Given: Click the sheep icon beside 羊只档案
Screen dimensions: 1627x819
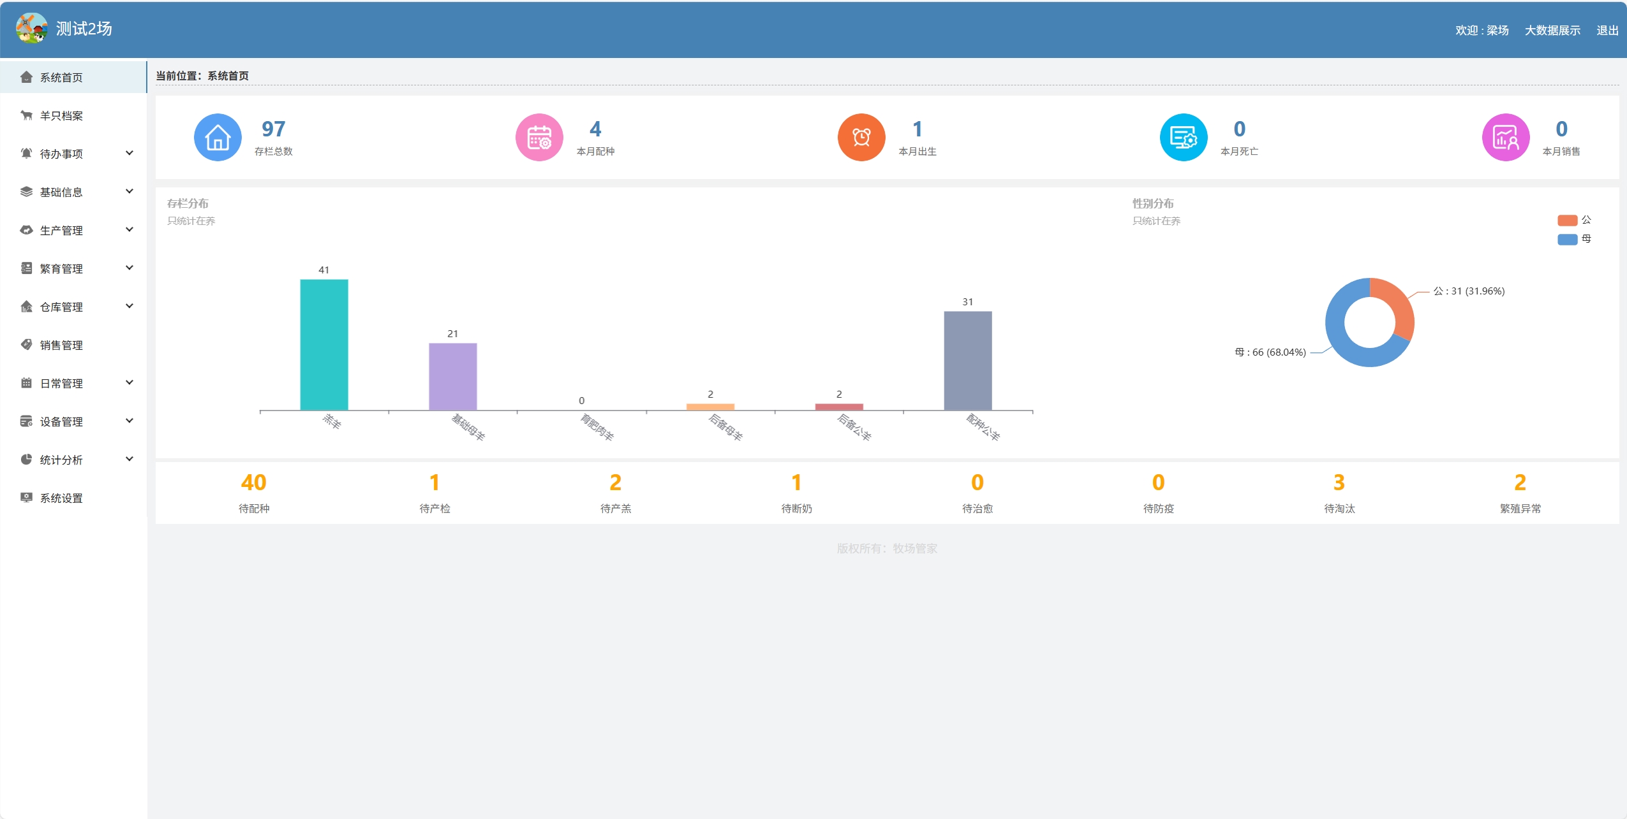Looking at the screenshot, I should point(26,115).
